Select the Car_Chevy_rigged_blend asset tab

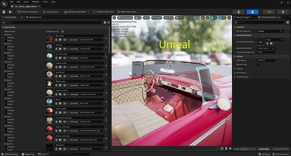pyautogui.click(x=25, y=6)
